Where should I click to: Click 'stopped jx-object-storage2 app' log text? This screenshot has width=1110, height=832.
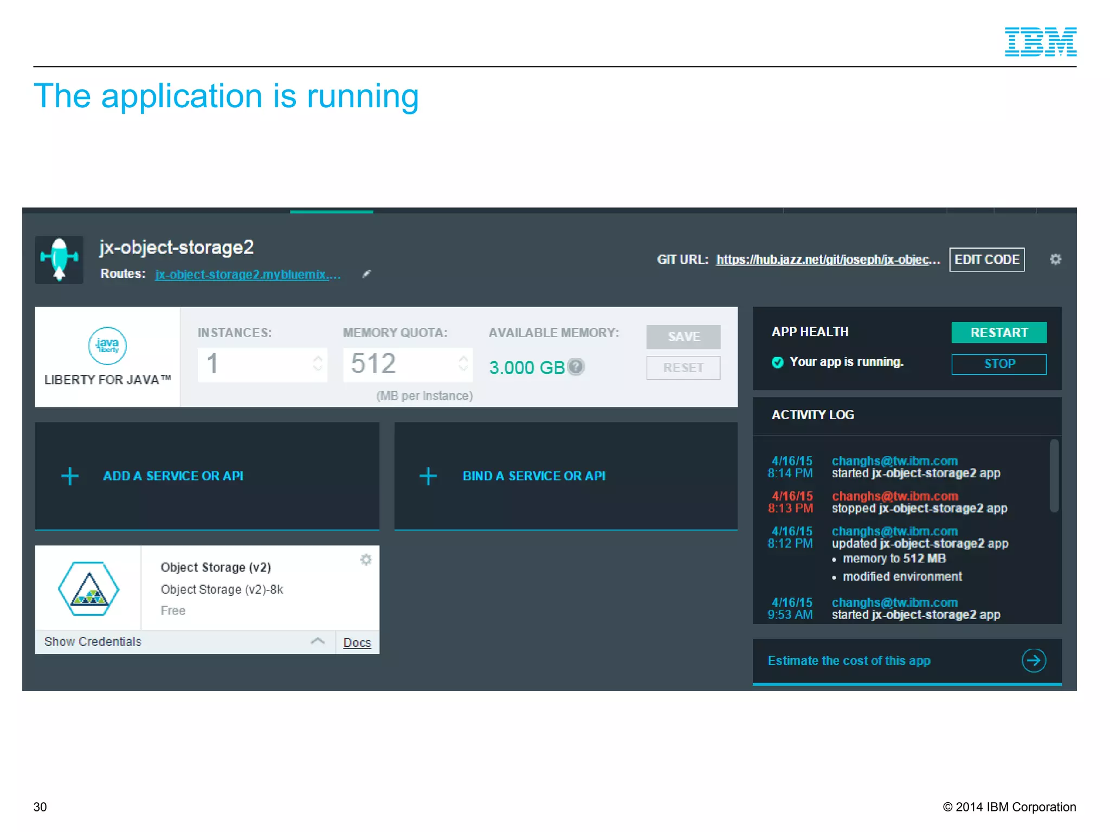(919, 509)
